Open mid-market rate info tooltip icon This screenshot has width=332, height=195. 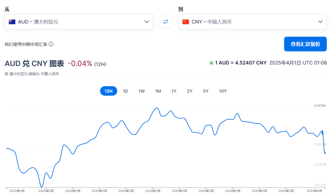pos(51,44)
